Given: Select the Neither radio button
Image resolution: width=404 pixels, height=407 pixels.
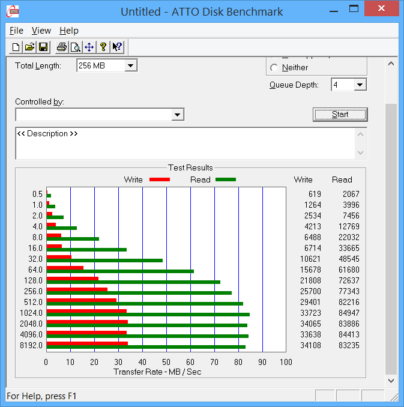Looking at the screenshot, I should 274,68.
